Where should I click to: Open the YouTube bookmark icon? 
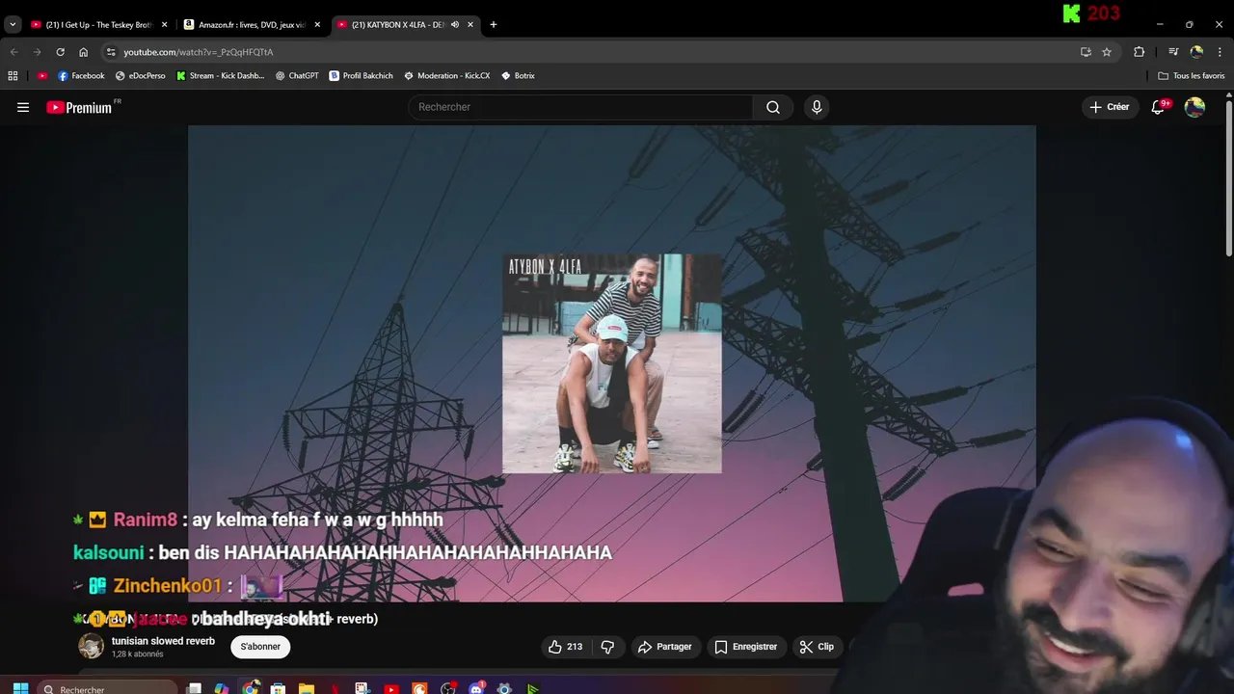click(x=42, y=75)
